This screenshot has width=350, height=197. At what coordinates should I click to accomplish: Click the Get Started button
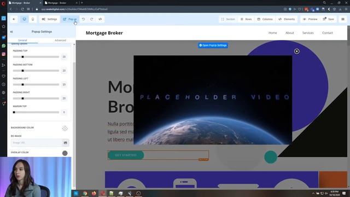(126, 155)
